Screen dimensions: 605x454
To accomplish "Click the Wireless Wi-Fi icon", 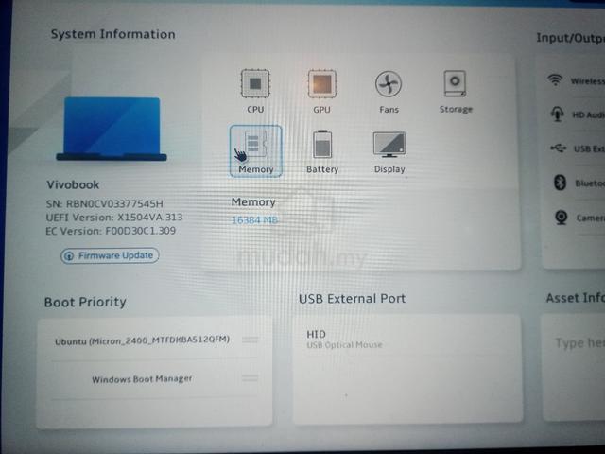I will pyautogui.click(x=555, y=79).
